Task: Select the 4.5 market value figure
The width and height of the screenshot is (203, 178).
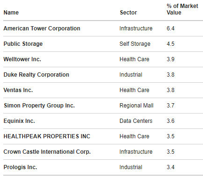Action: pos(170,44)
